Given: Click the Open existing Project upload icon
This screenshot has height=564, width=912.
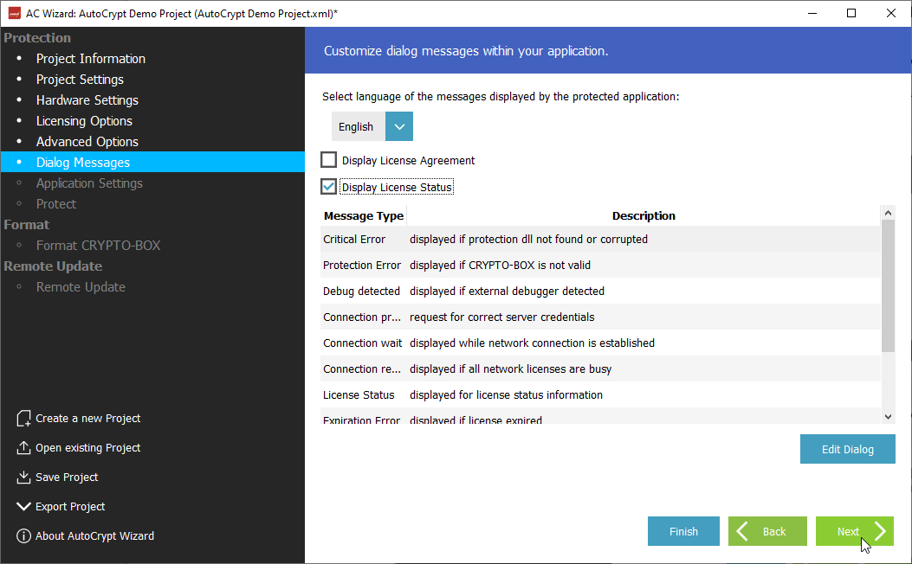Looking at the screenshot, I should [23, 448].
